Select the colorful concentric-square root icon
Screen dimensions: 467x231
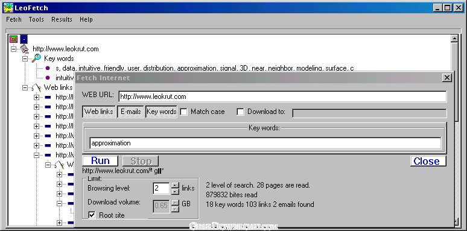pyautogui.click(x=13, y=39)
